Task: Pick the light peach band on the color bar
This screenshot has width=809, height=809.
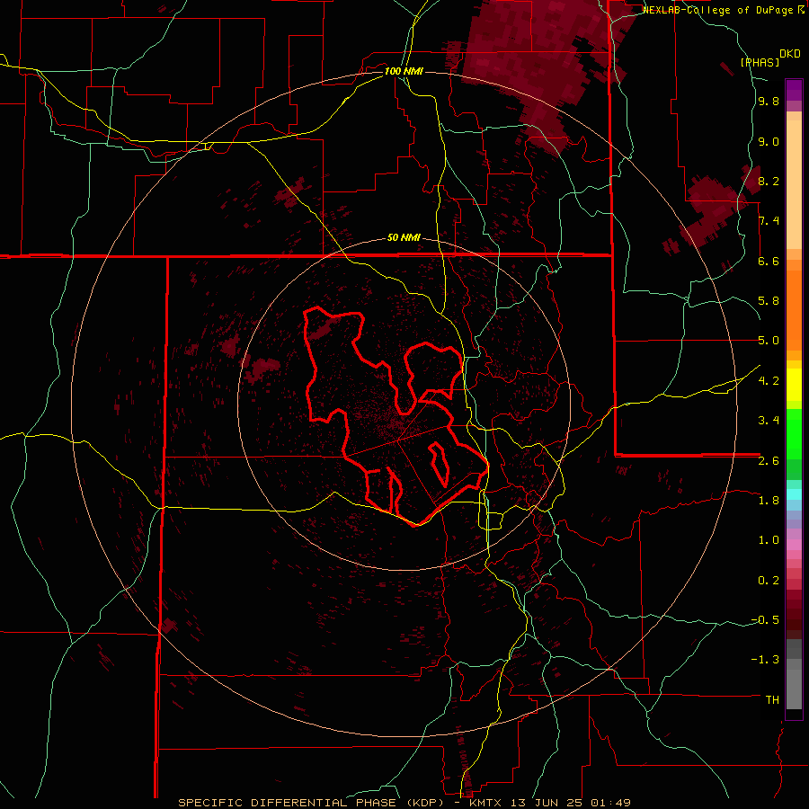Action: [x=794, y=184]
